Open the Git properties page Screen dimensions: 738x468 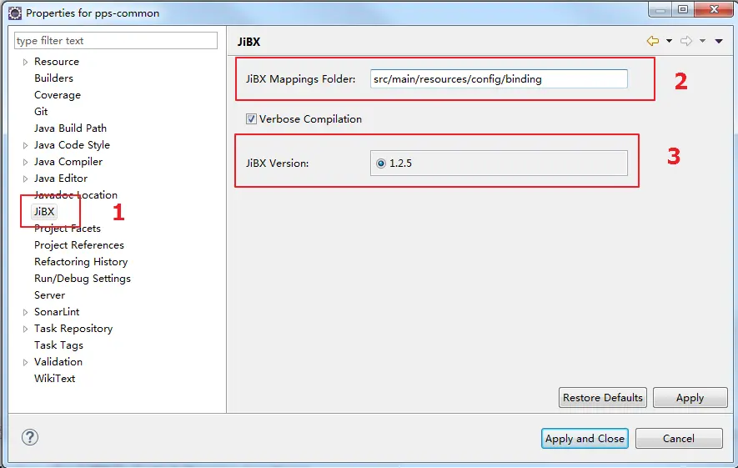coord(41,112)
